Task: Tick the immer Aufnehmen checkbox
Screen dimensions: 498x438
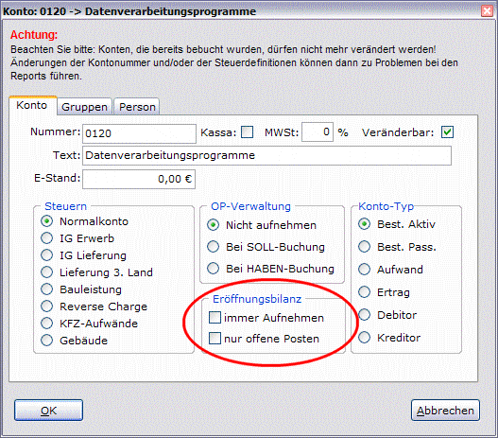Action: (215, 317)
